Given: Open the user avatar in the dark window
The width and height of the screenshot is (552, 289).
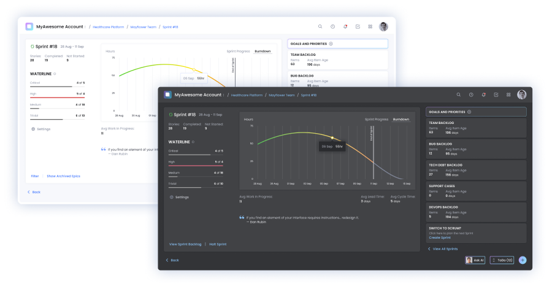Looking at the screenshot, I should (x=522, y=94).
